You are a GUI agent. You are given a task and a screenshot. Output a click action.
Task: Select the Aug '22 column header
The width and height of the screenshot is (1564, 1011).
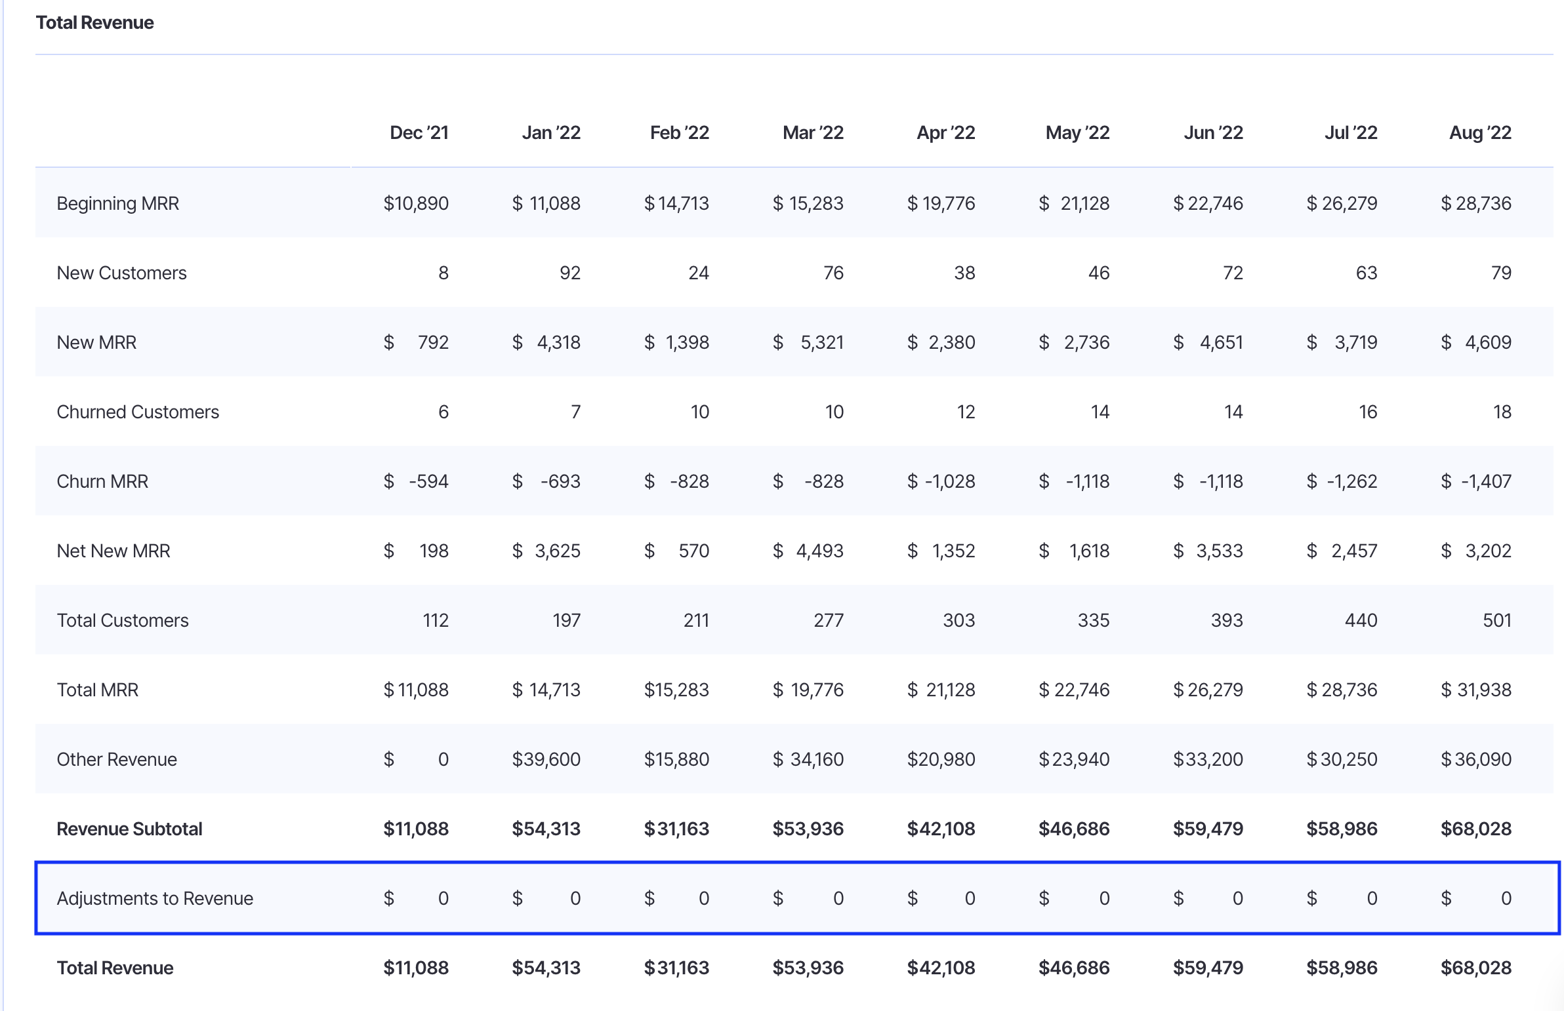pos(1479,132)
